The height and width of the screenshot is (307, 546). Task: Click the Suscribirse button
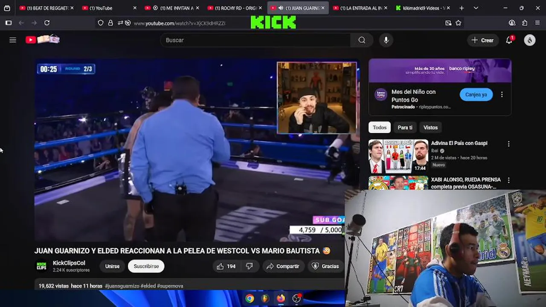point(146,266)
